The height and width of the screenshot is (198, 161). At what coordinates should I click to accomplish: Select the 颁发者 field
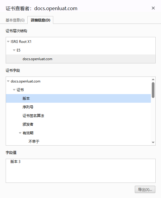click(28, 124)
